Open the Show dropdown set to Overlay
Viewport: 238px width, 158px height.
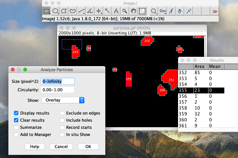coord(63,100)
